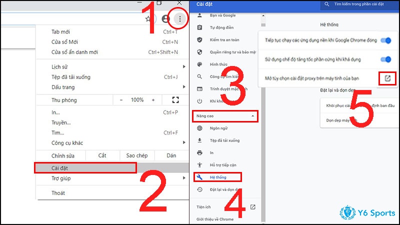Click the settings search input field
The image size is (400, 225).
click(359, 4)
